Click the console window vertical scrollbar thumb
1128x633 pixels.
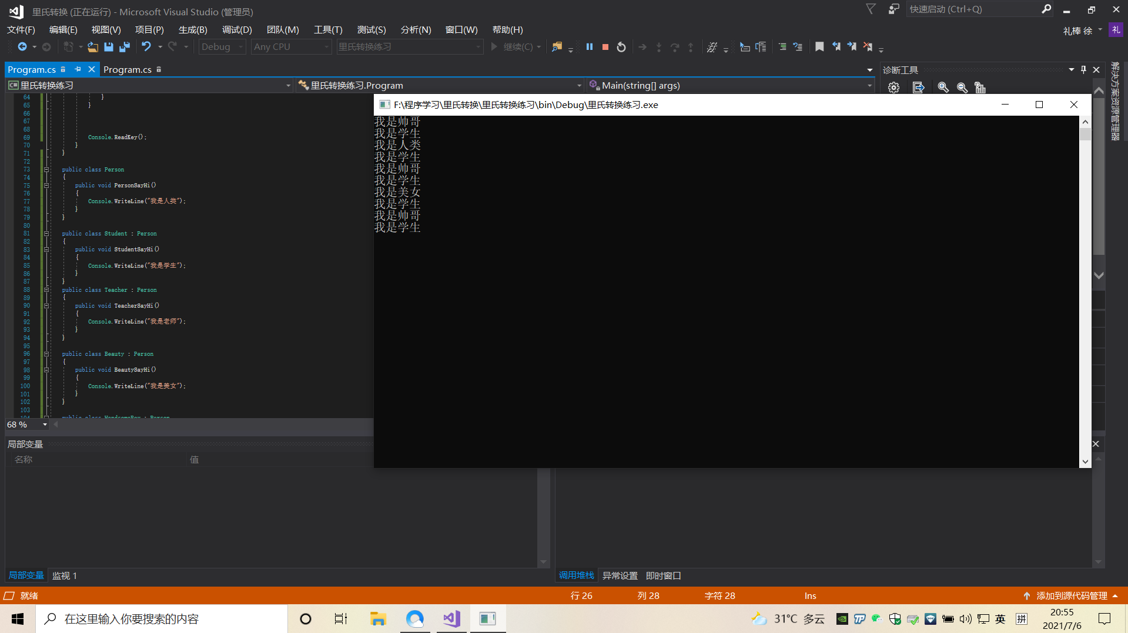click(1085, 134)
